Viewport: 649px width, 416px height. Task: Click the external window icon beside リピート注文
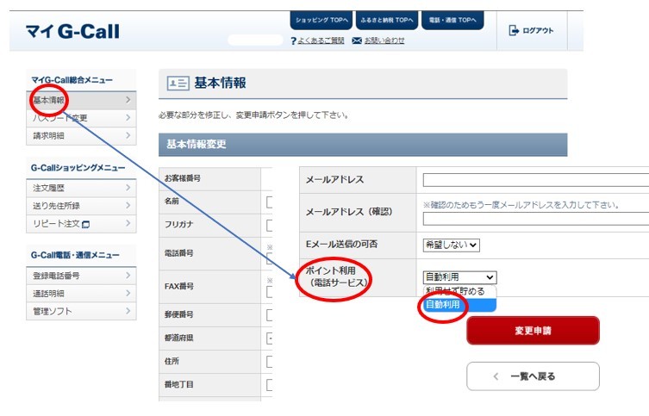pos(86,224)
